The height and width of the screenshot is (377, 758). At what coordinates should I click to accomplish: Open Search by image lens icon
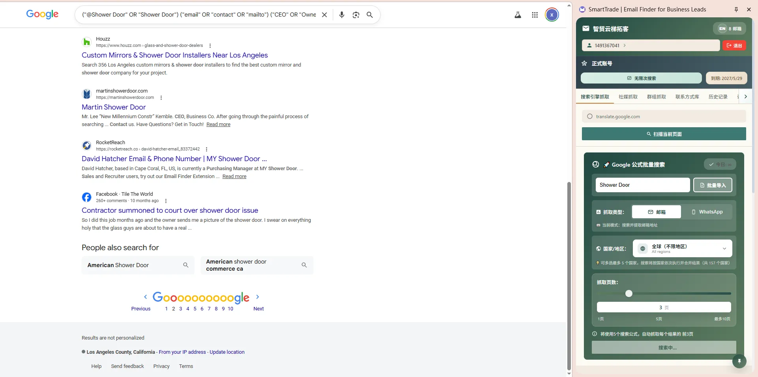(356, 15)
